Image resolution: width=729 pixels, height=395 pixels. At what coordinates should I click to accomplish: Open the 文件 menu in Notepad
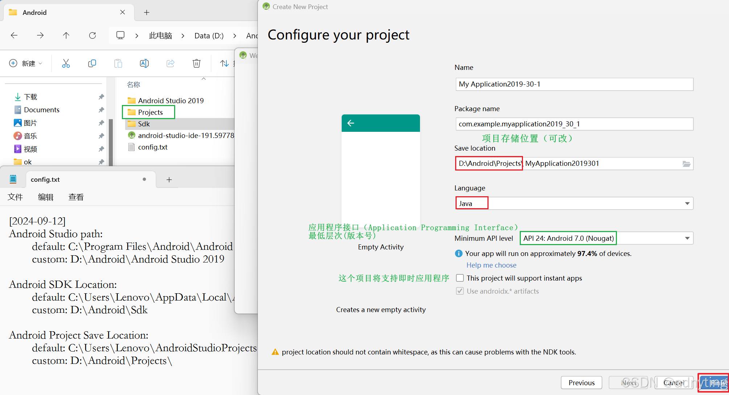(15, 197)
